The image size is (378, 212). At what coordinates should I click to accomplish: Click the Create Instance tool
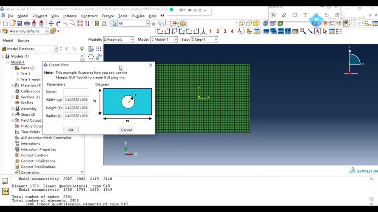point(91,49)
